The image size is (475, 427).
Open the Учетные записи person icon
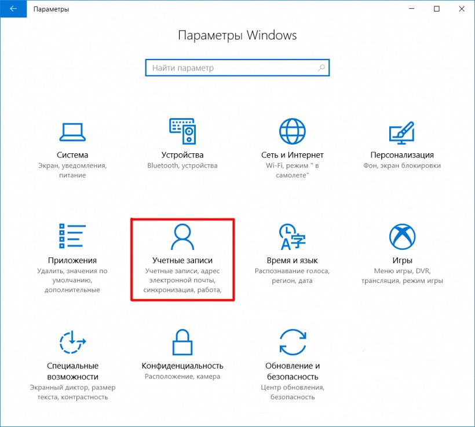(182, 237)
